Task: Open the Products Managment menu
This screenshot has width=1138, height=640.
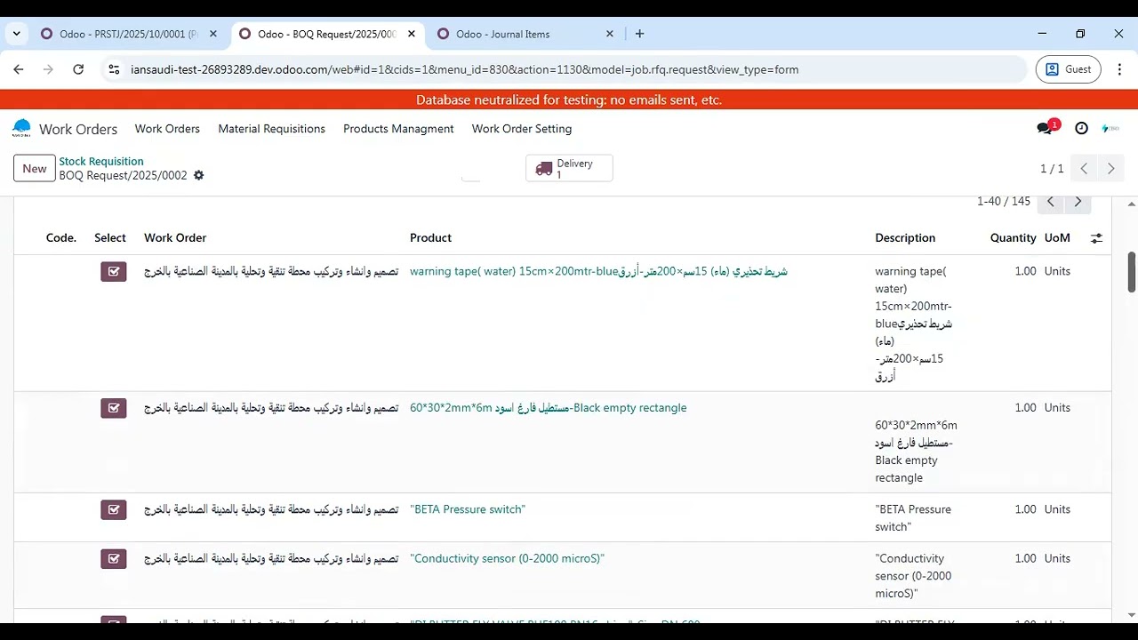Action: pos(398,129)
